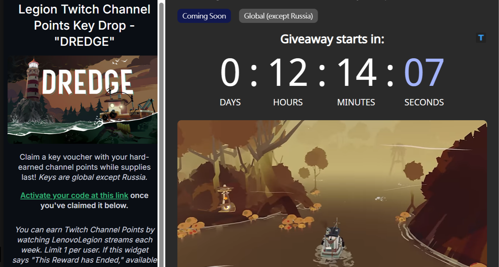
Task: Open the Activate your code at this link
Action: click(74, 195)
